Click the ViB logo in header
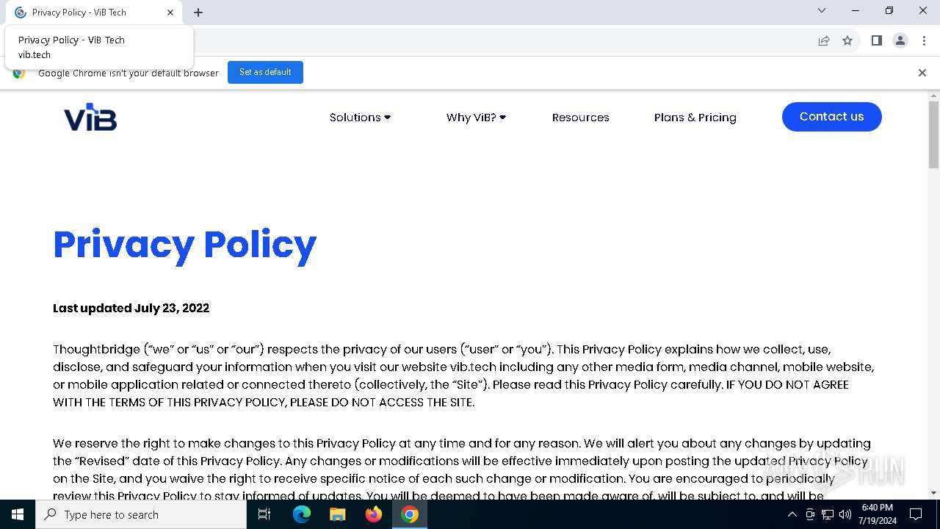940x529 pixels. (90, 117)
